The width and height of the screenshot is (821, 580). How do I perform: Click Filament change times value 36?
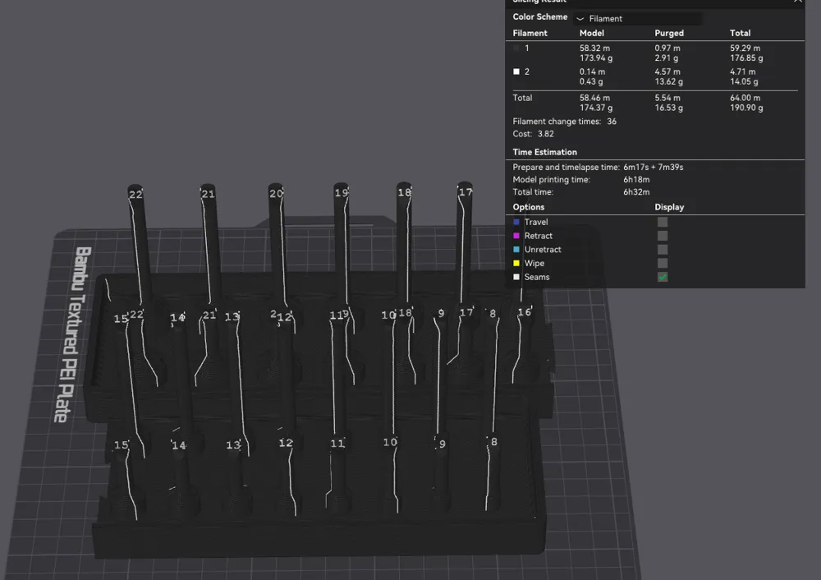point(612,122)
